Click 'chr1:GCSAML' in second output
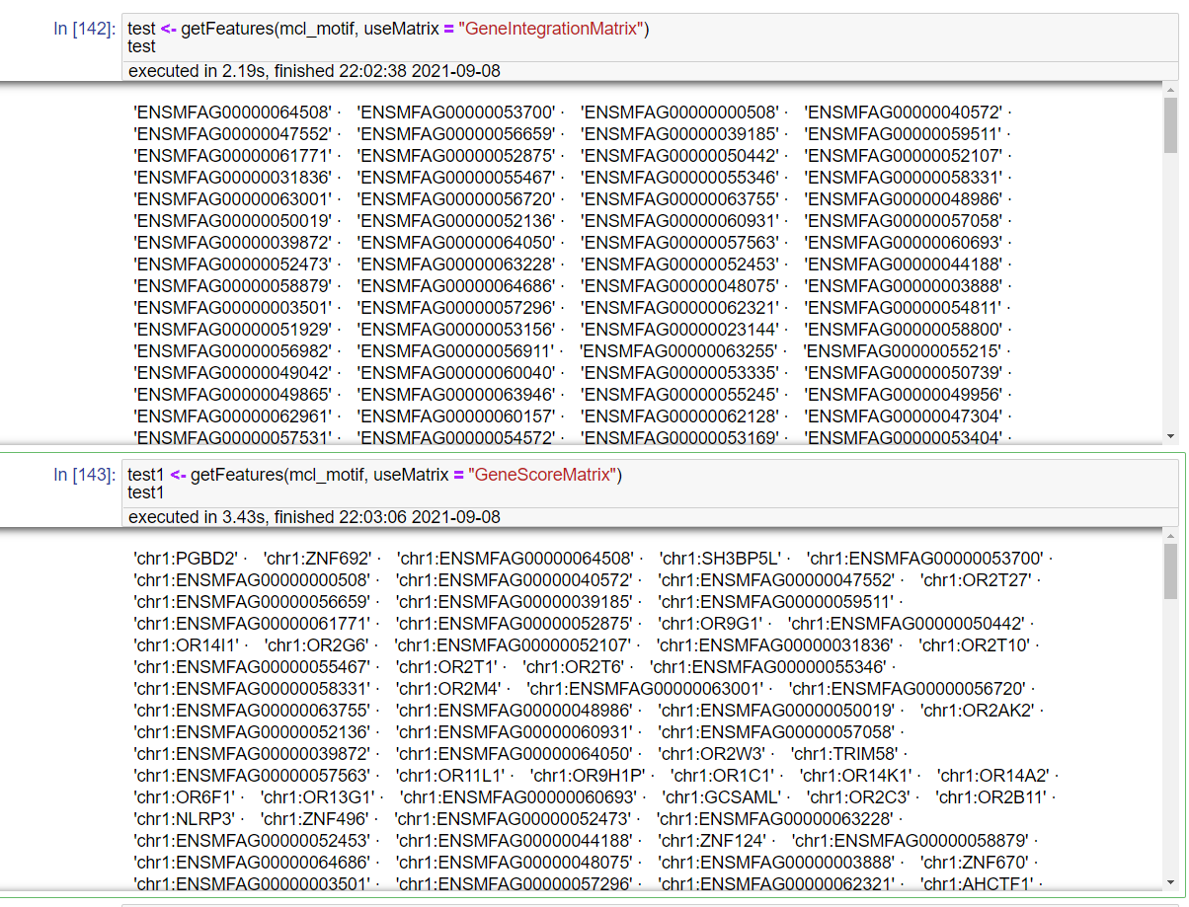The width and height of the screenshot is (1189, 907). 722,797
